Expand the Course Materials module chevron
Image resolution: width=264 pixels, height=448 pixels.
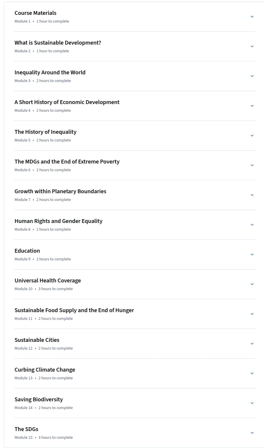[252, 17]
